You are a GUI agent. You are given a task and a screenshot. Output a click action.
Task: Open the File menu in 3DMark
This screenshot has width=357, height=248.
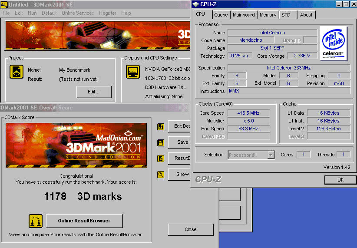click(6, 13)
